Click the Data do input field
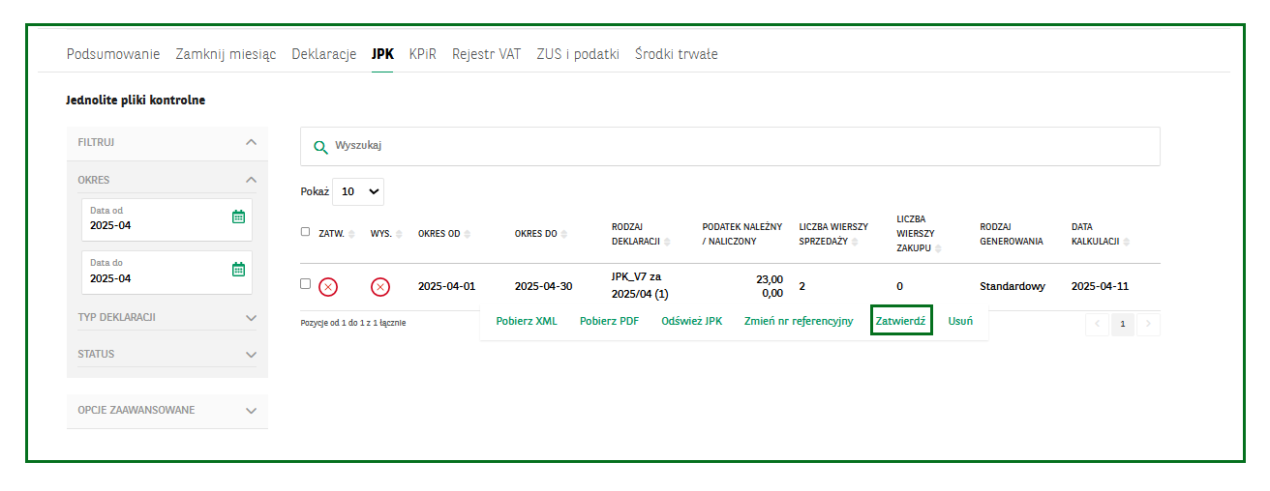This screenshot has width=1270, height=491. (166, 272)
